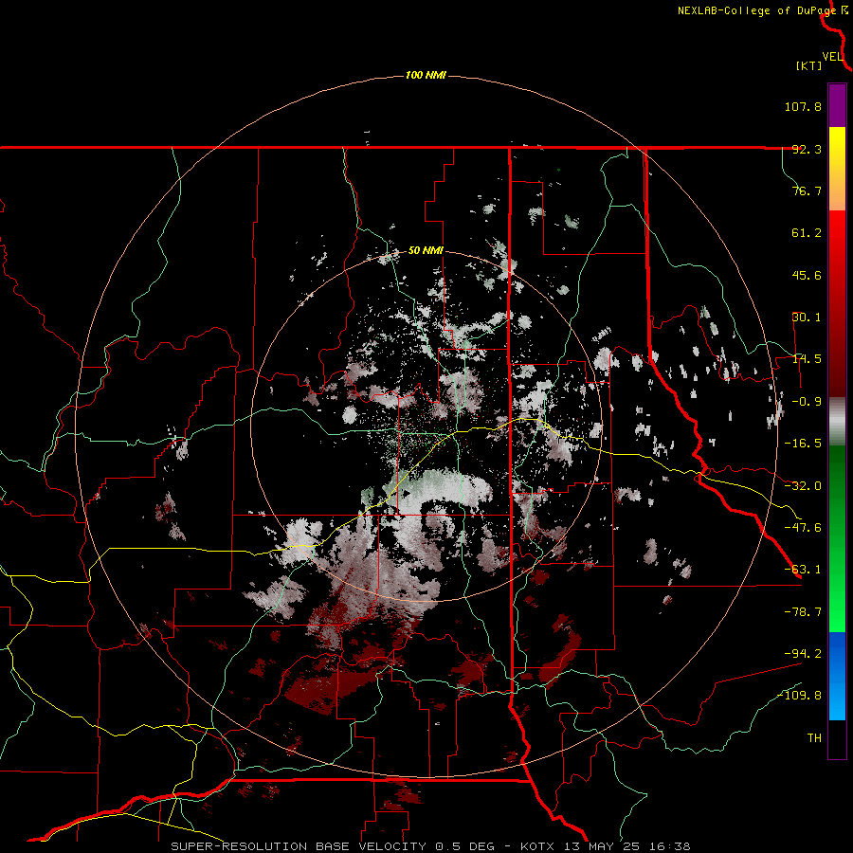Click the 50 NMI range ring label
This screenshot has height=853, width=853.
point(426,251)
